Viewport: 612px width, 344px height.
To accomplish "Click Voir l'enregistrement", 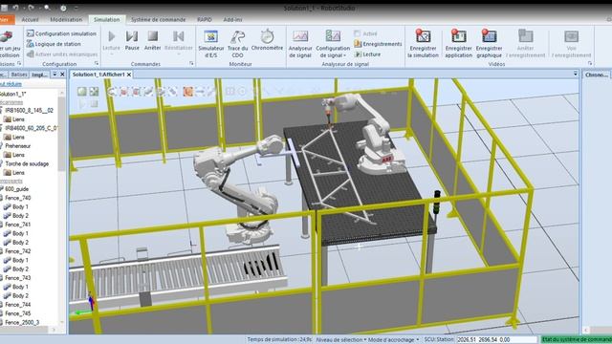I will click(572, 44).
